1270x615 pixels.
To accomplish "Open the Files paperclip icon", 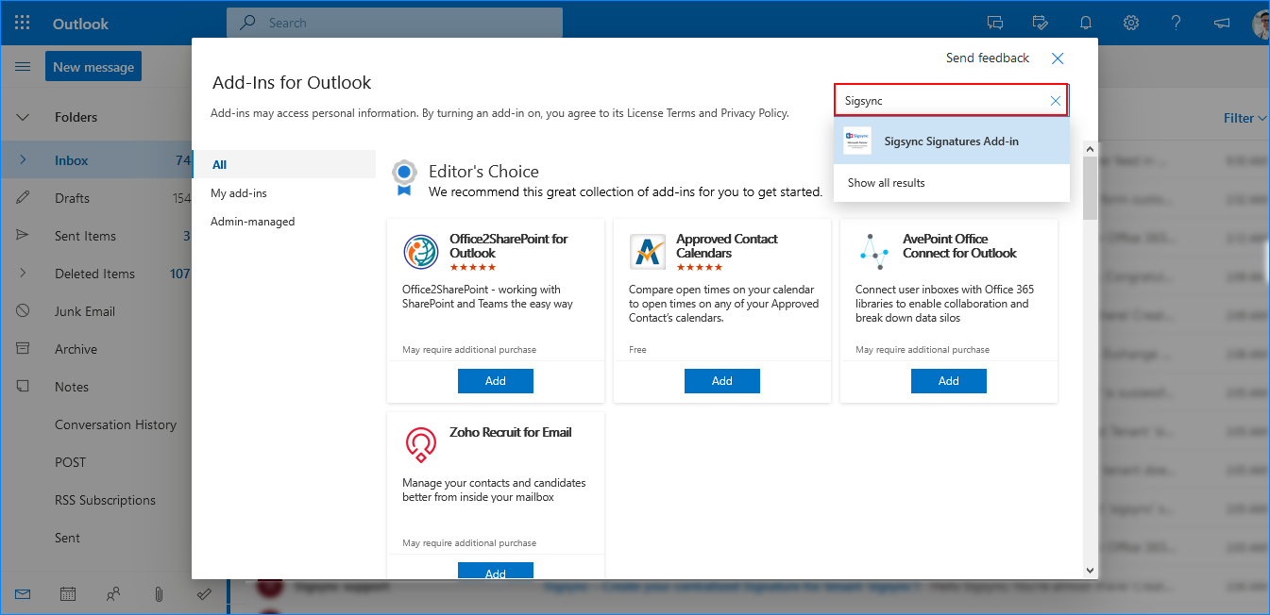I will 159,594.
